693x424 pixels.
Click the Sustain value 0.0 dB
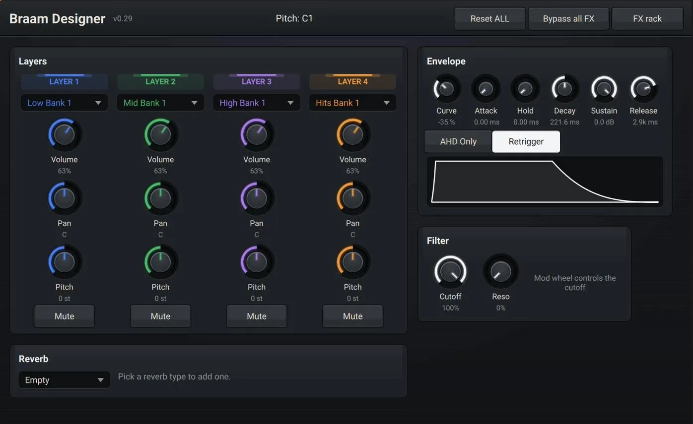[604, 122]
